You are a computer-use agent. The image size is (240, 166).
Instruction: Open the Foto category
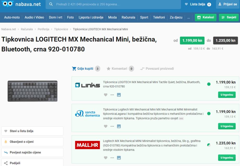coord(71,17)
